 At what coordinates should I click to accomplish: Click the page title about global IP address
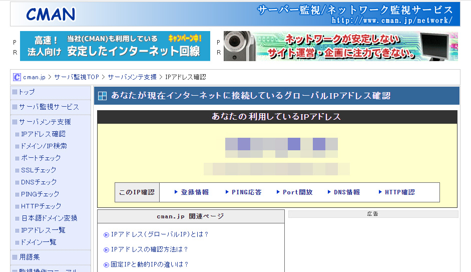tap(251, 96)
